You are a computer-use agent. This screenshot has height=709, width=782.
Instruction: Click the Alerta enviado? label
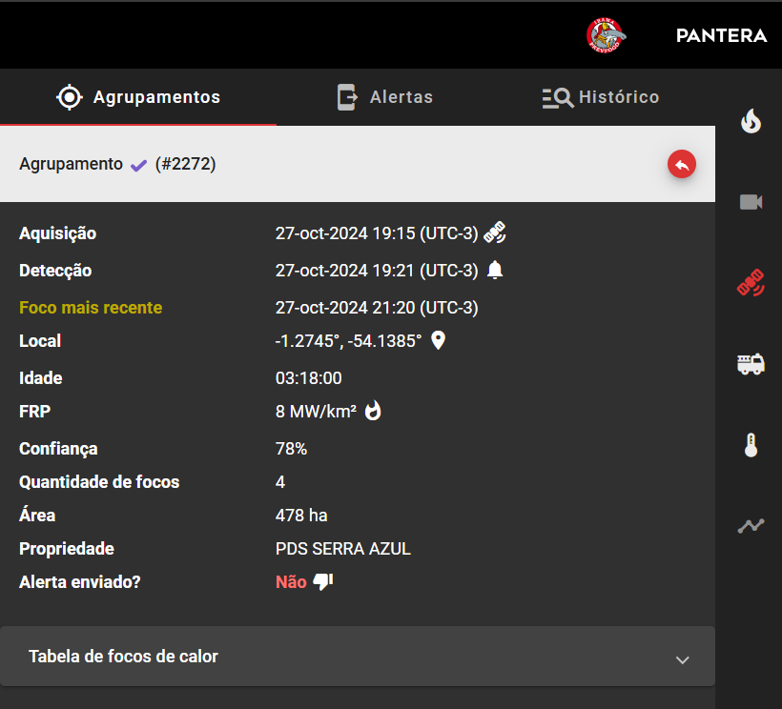click(x=80, y=582)
